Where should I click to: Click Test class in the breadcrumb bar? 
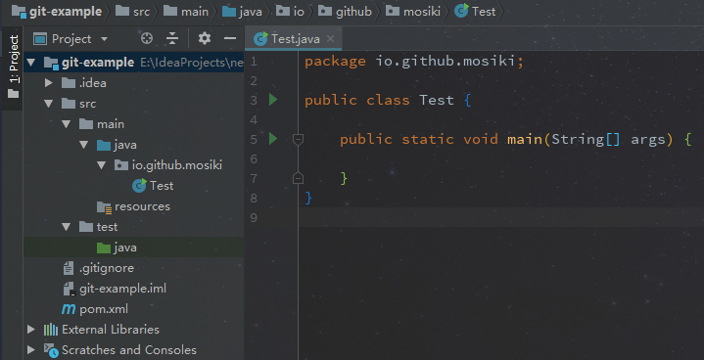pyautogui.click(x=484, y=12)
